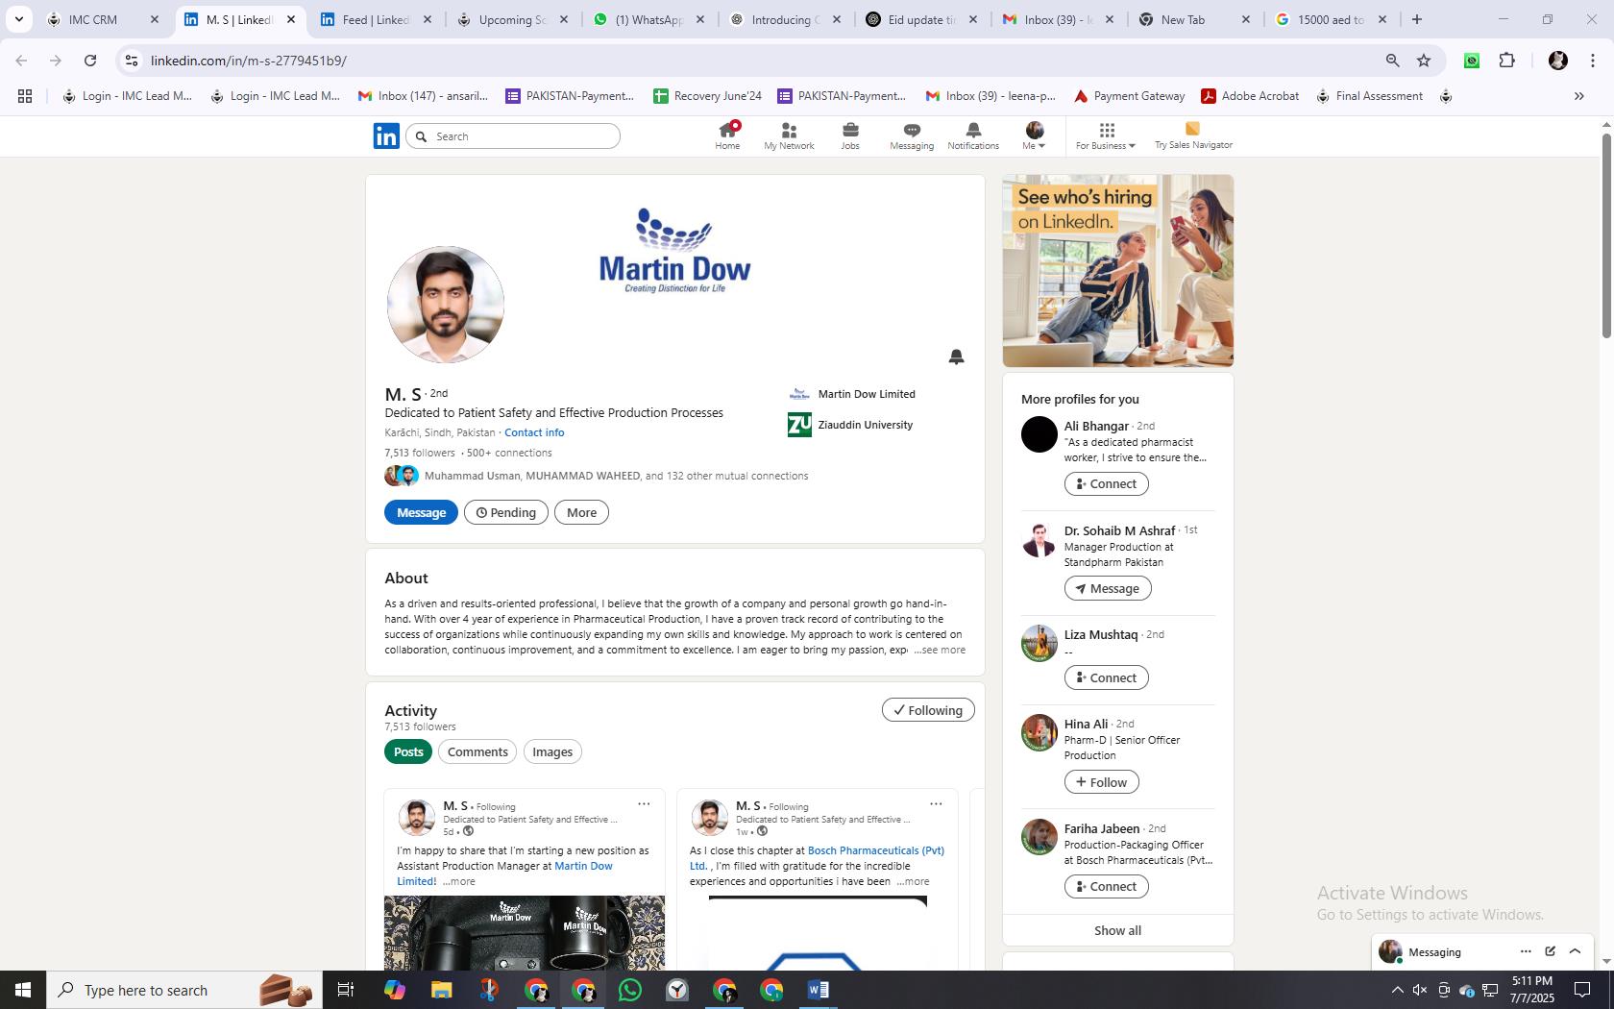1614x1009 pixels.
Task: Open Chrome extensions puzzle icon
Action: (x=1506, y=61)
